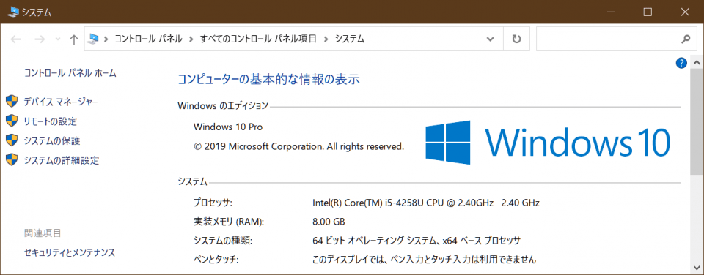Click the search magnifier icon
704x275 pixels.
pos(686,39)
